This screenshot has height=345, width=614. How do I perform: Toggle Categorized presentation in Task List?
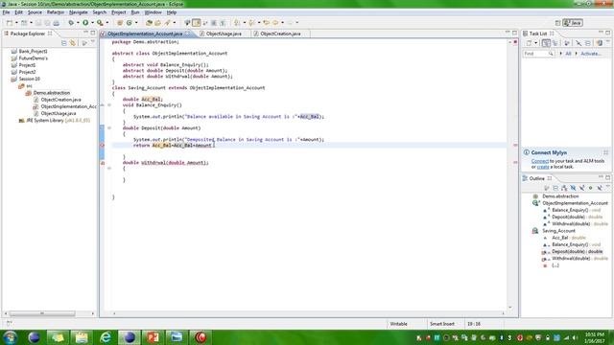point(546,43)
